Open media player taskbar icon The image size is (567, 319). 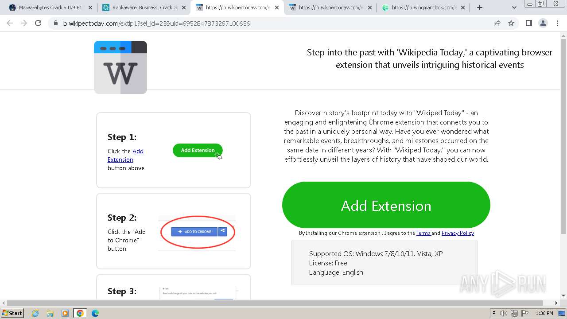(65, 313)
